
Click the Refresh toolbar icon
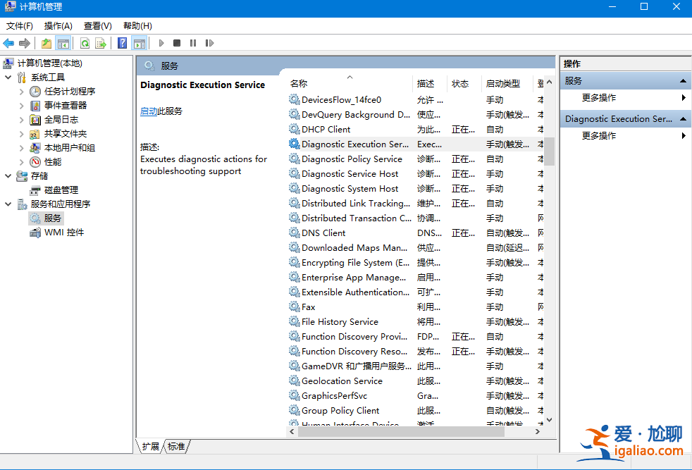85,43
